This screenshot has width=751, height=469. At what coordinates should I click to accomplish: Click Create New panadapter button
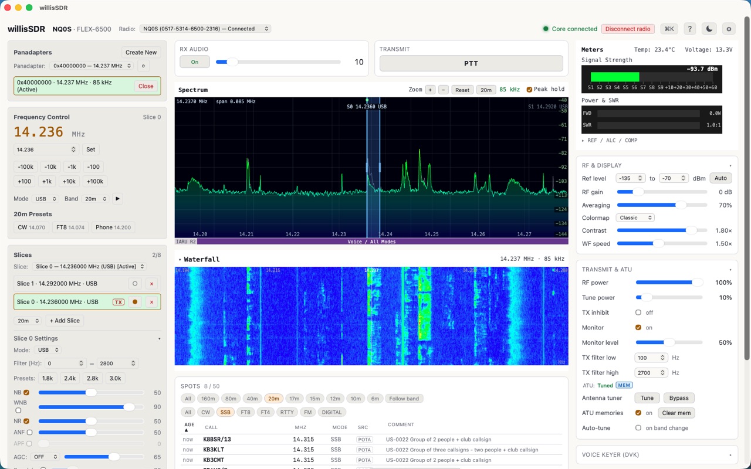(x=141, y=52)
